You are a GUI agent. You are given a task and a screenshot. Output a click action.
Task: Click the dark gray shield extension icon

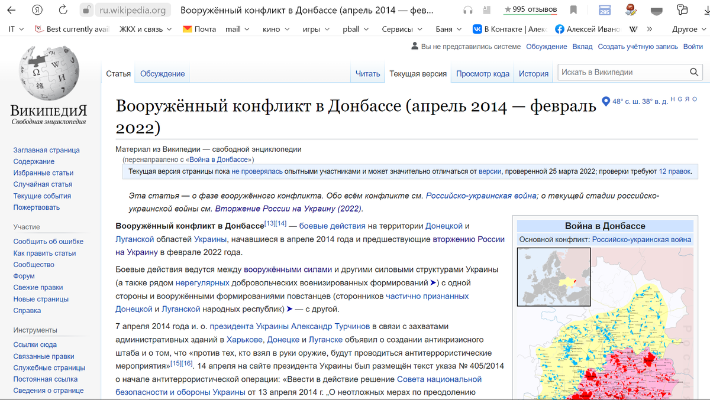(657, 11)
